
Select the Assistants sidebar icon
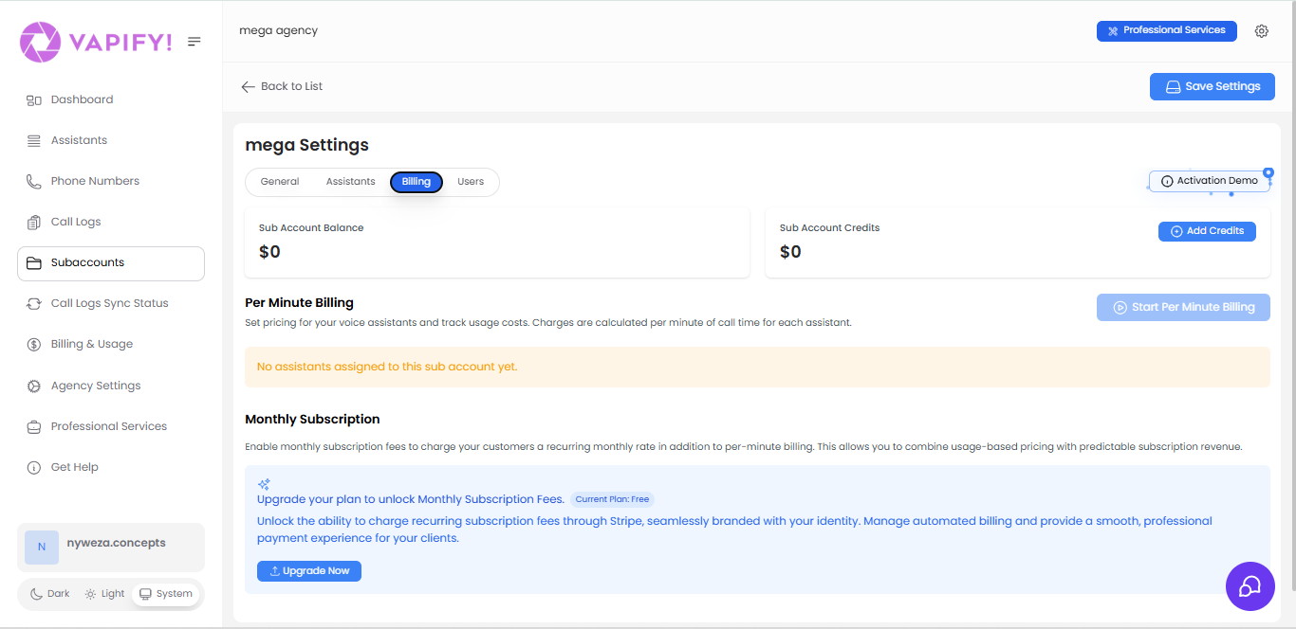[x=35, y=139]
